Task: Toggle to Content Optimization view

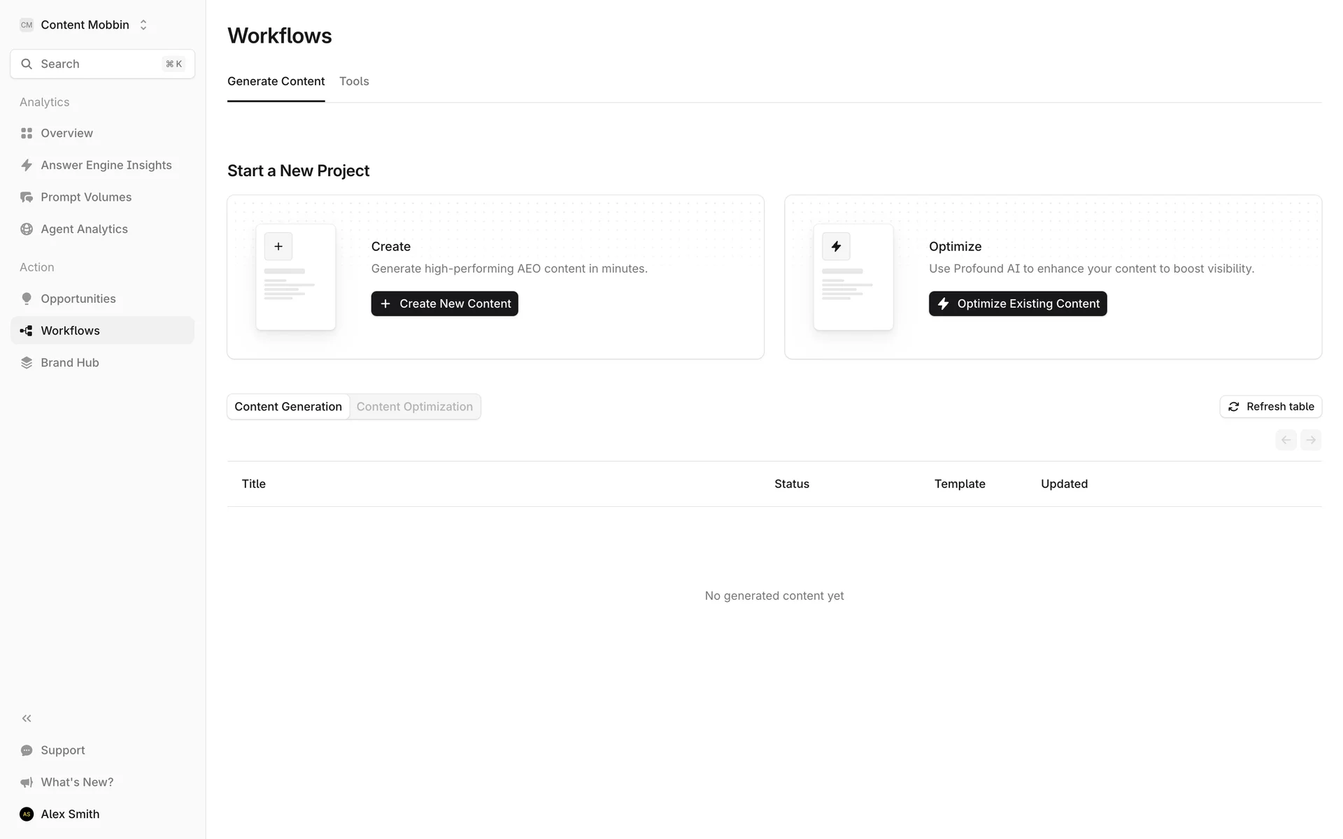Action: (x=414, y=407)
